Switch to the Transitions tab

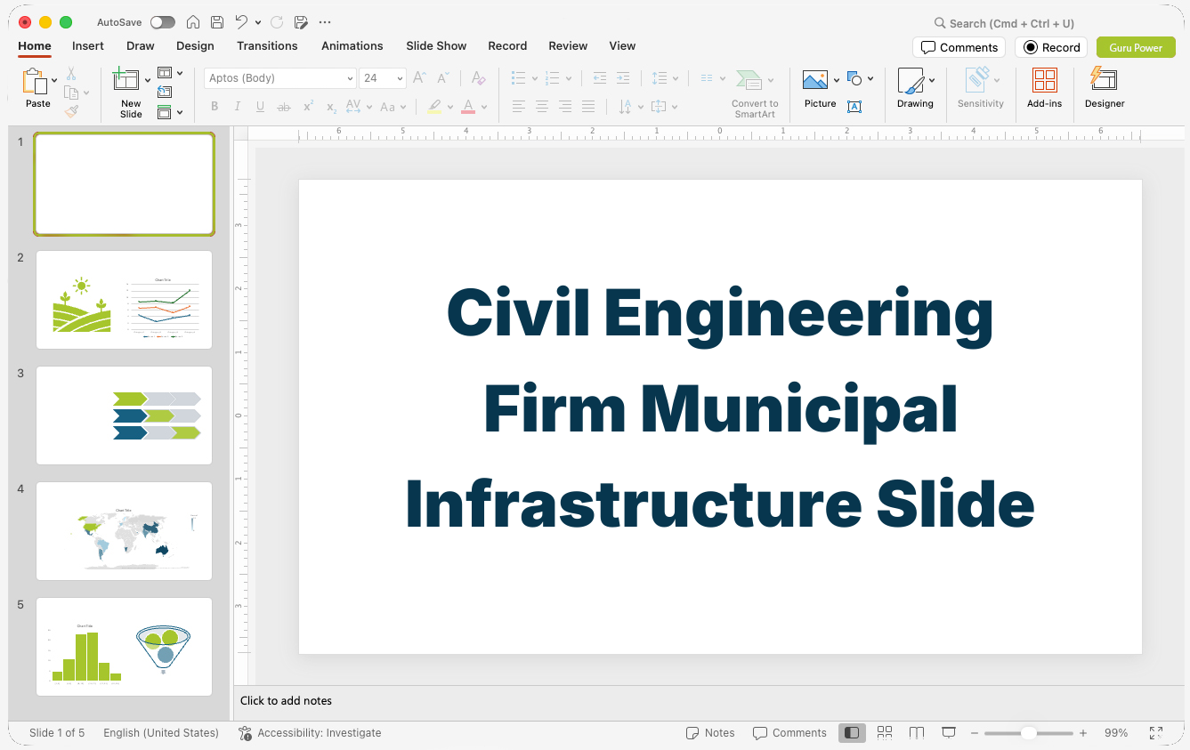(267, 45)
